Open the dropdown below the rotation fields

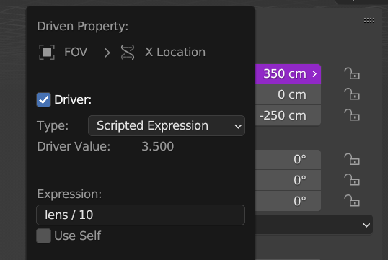[314, 225]
